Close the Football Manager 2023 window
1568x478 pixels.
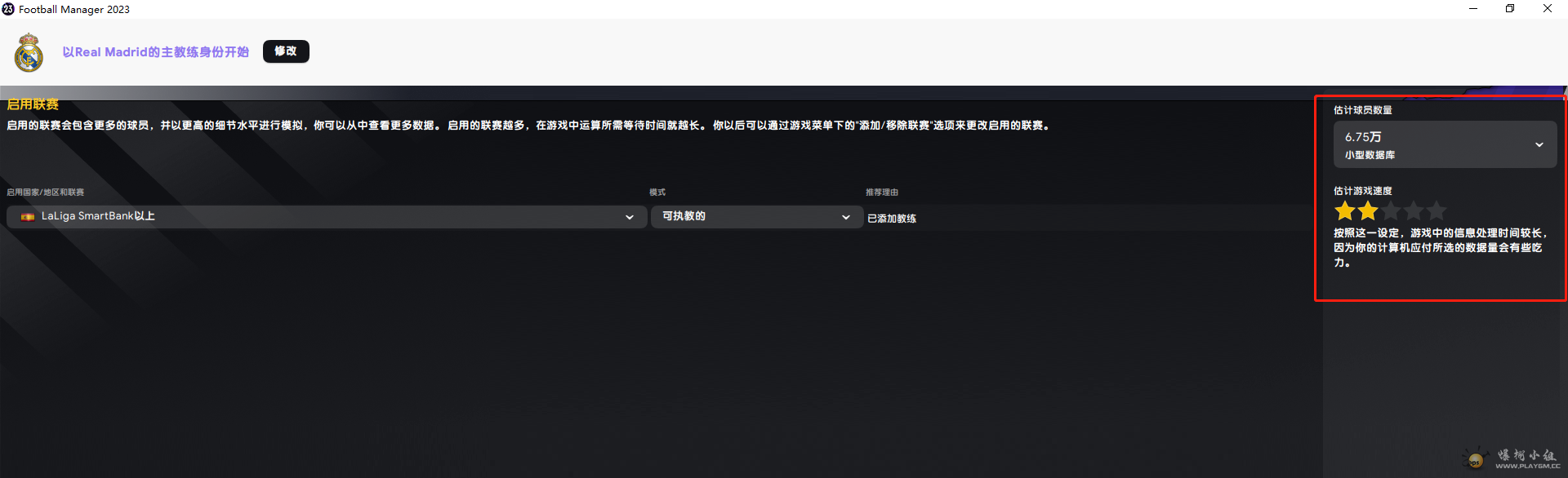coord(1548,9)
